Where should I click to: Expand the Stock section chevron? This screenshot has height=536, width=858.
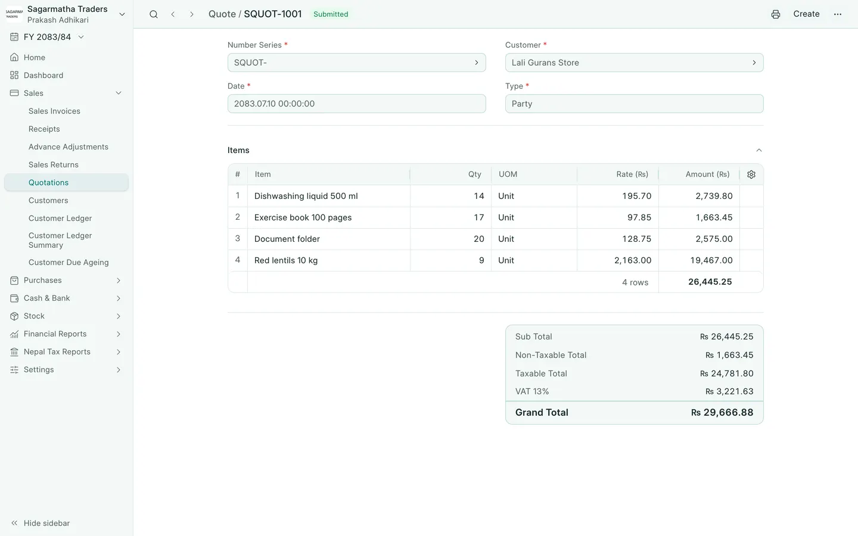119,316
